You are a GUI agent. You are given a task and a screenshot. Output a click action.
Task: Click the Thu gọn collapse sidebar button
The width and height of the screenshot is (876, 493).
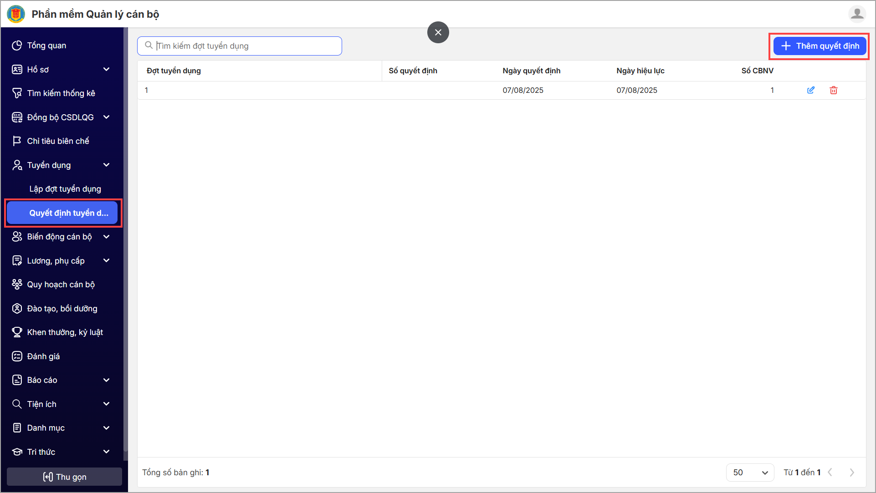point(64,477)
